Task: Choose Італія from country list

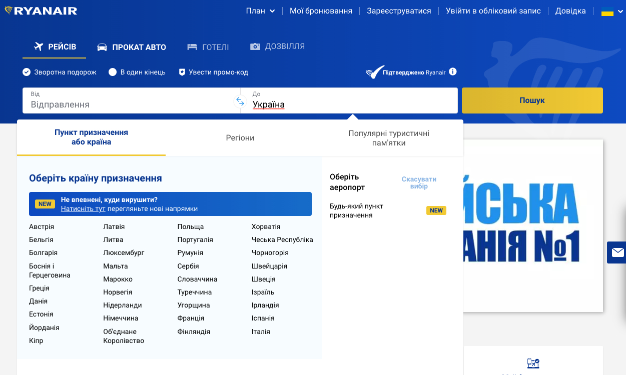Action: 261,331
